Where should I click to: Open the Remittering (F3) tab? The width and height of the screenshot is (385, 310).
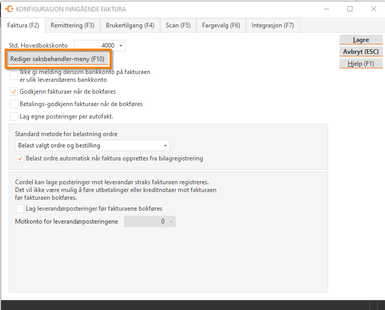72,25
